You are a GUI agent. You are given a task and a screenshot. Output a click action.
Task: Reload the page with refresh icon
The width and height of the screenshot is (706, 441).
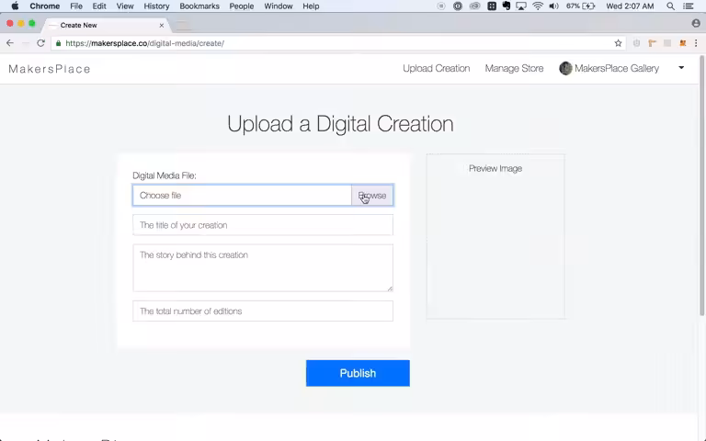40,43
